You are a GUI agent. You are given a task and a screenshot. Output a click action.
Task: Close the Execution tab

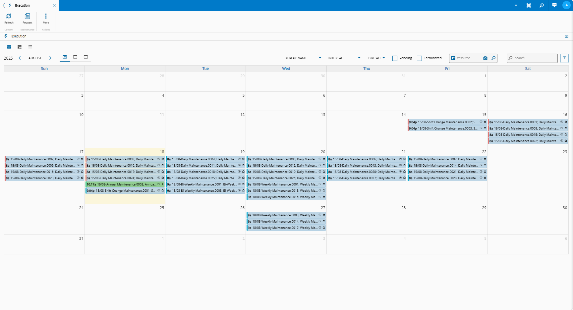pos(54,5)
